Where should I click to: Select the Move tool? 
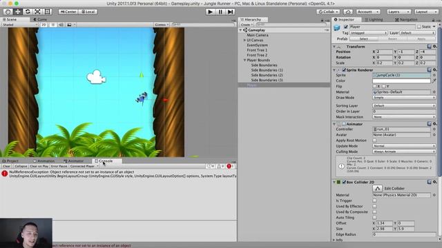18,12
